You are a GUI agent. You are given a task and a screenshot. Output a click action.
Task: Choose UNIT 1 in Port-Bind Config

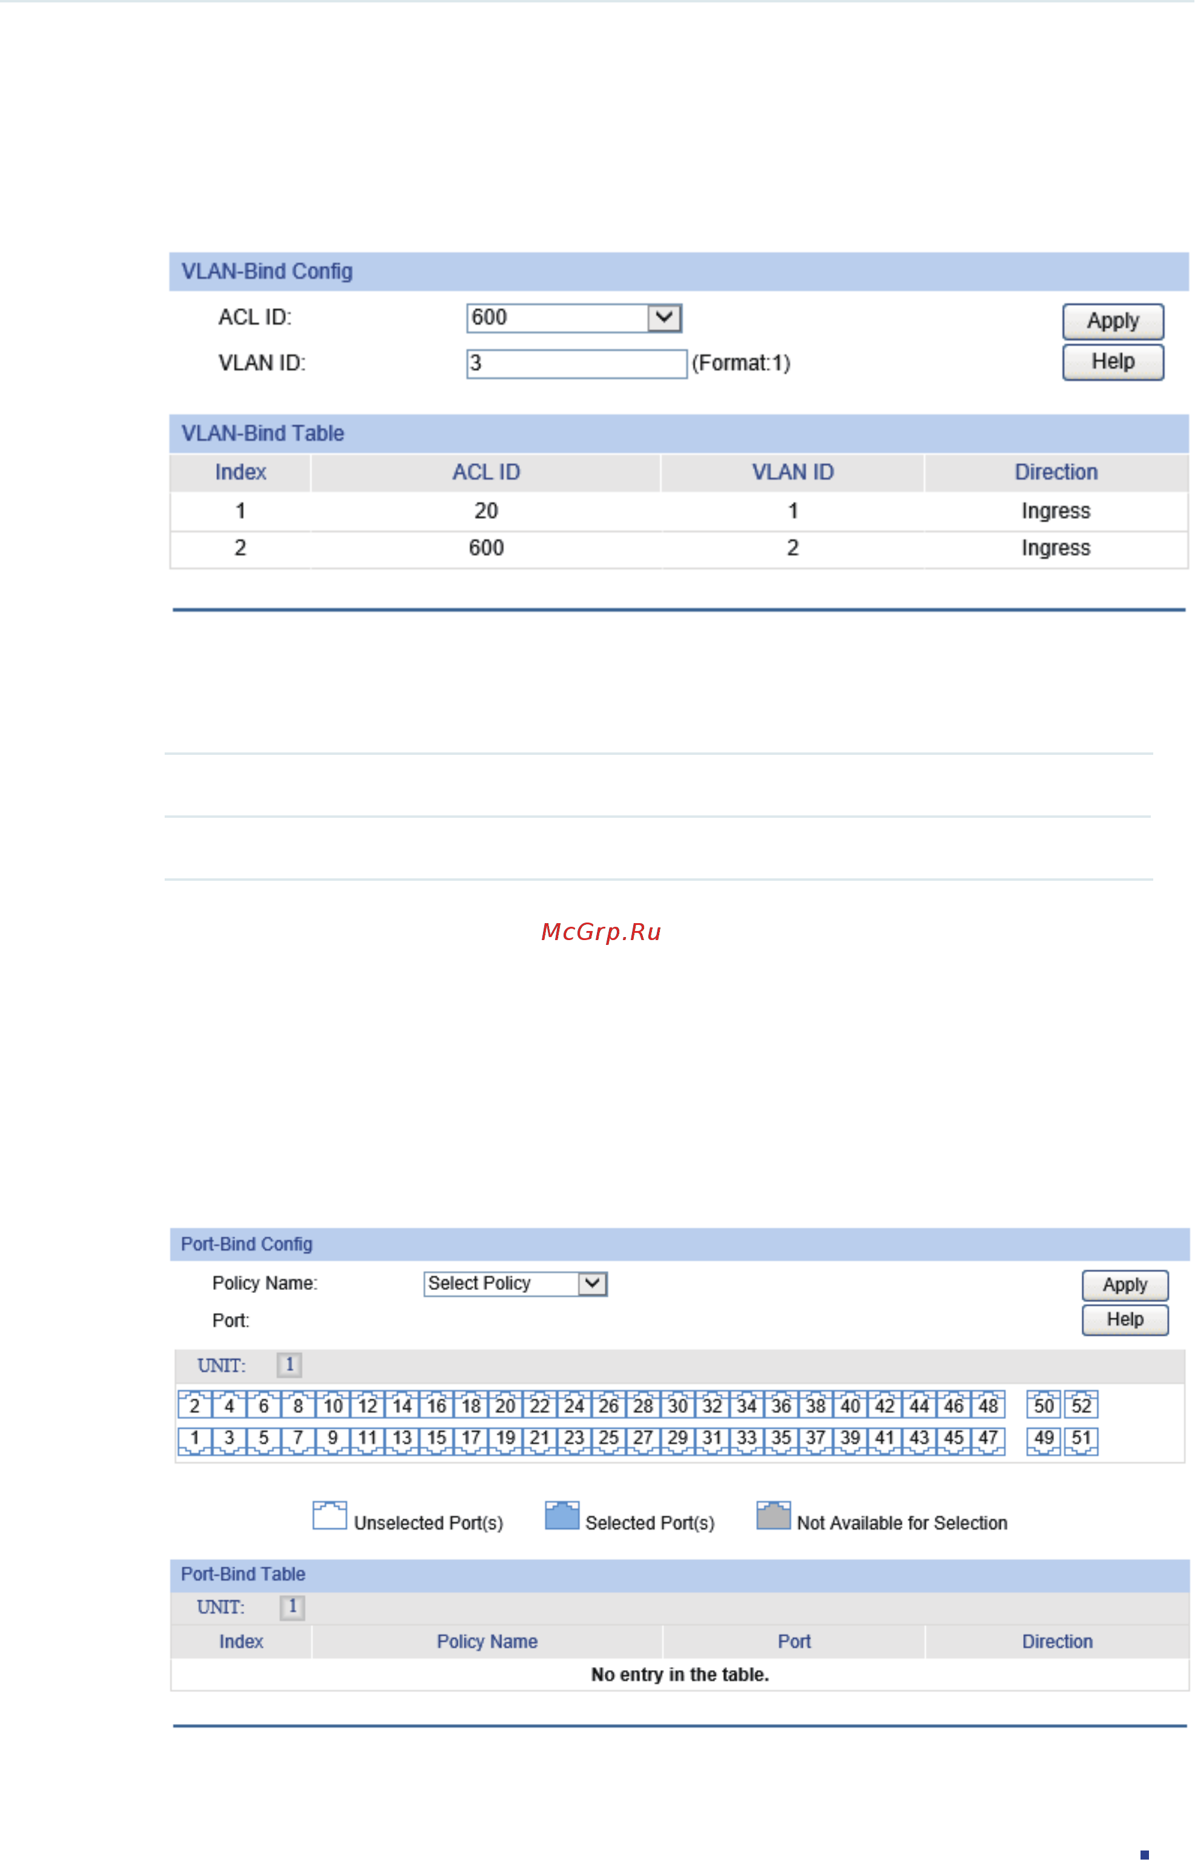(289, 1364)
